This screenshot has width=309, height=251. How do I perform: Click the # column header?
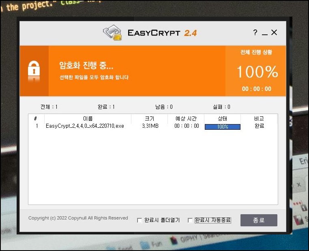click(35, 118)
